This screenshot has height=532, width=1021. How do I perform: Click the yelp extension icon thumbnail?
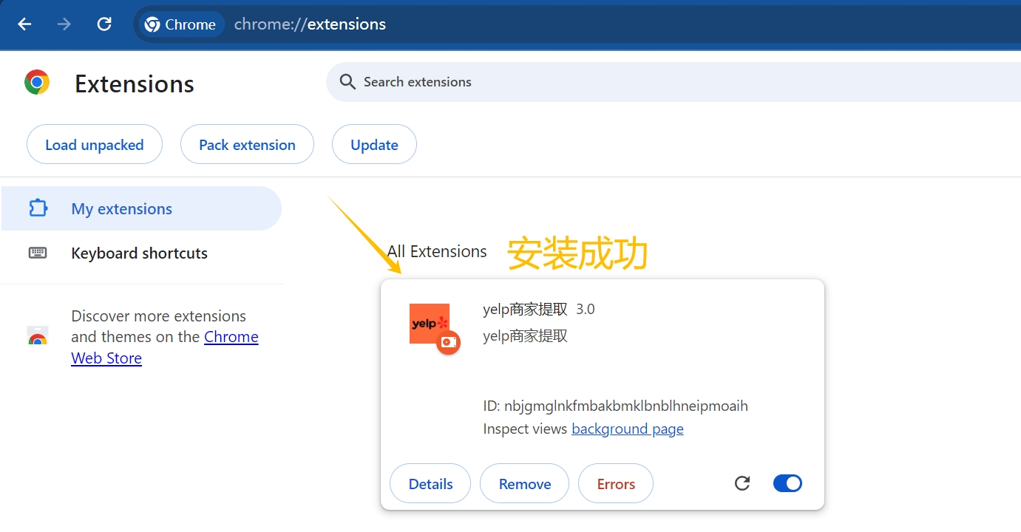click(430, 324)
